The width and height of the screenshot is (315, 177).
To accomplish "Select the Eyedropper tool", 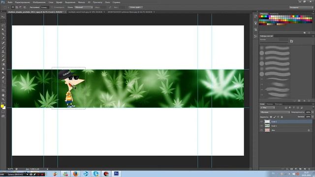I will point(3,38).
